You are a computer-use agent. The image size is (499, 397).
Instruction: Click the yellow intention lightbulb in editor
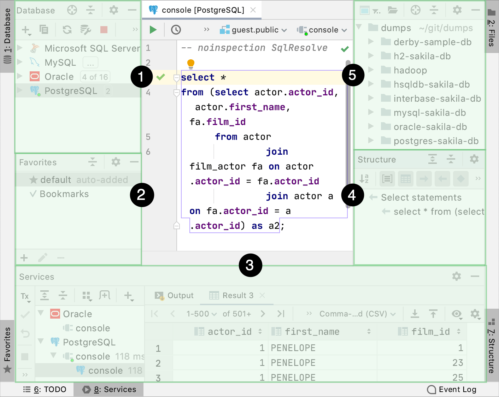(191, 64)
